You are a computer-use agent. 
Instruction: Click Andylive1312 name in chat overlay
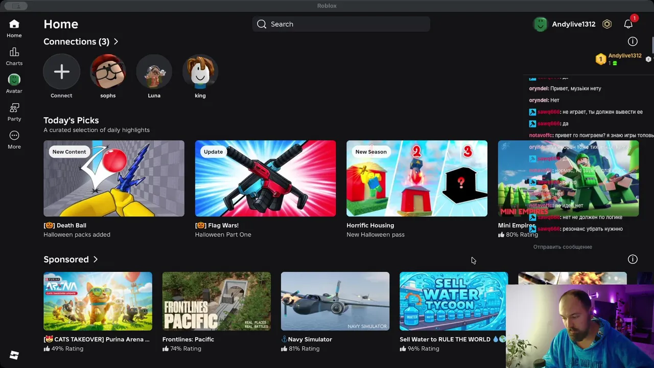625,56
